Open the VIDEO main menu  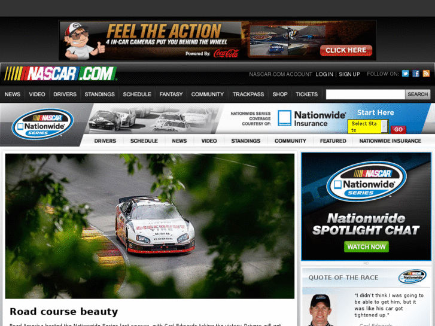coord(37,95)
